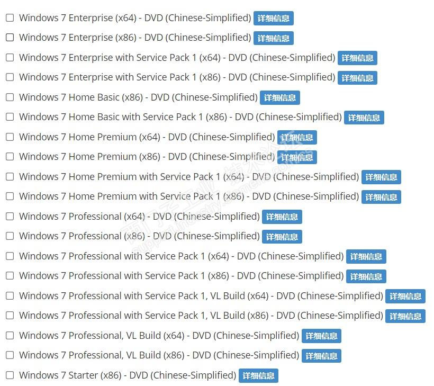Select Windows 7 Starter (x86) checkbox

click(10, 375)
